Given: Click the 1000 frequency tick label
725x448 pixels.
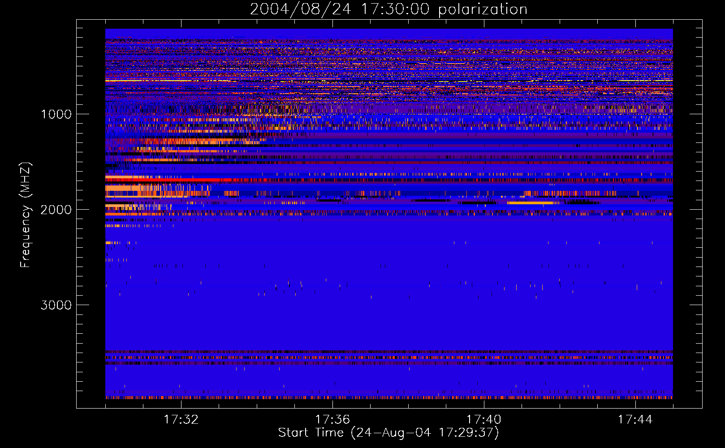Looking at the screenshot, I should pos(56,114).
